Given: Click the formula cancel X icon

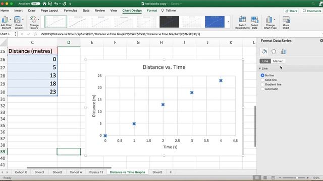Looking at the screenshot, I should [x=22, y=34].
